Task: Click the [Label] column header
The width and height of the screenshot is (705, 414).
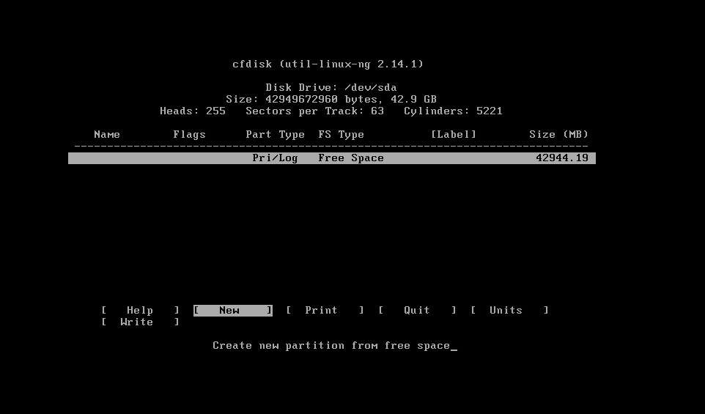Action: (453, 134)
